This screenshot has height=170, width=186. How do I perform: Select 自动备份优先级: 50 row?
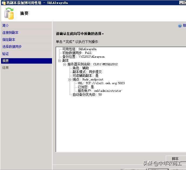tap(87, 94)
